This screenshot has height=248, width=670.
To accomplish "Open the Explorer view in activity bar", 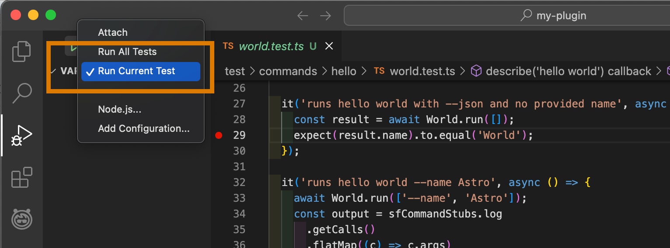I will tap(21, 51).
